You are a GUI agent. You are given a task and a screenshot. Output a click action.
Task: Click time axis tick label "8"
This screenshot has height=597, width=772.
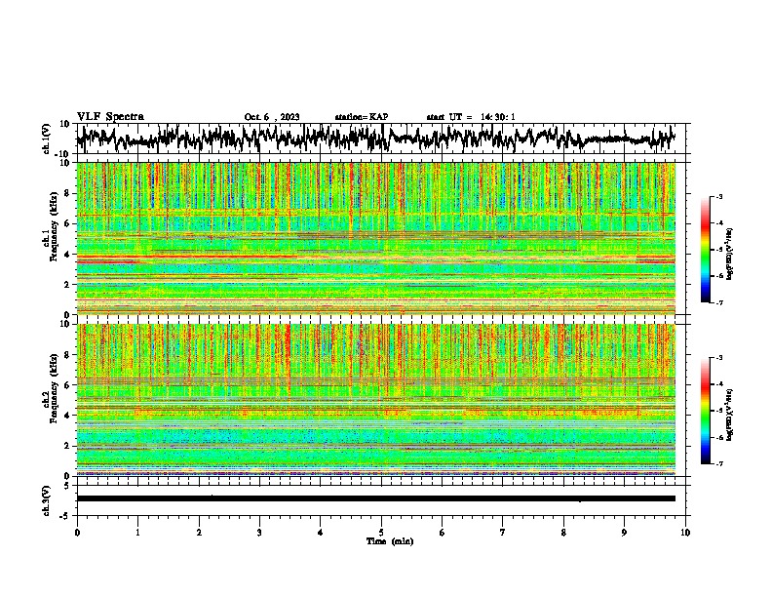pyautogui.click(x=563, y=533)
